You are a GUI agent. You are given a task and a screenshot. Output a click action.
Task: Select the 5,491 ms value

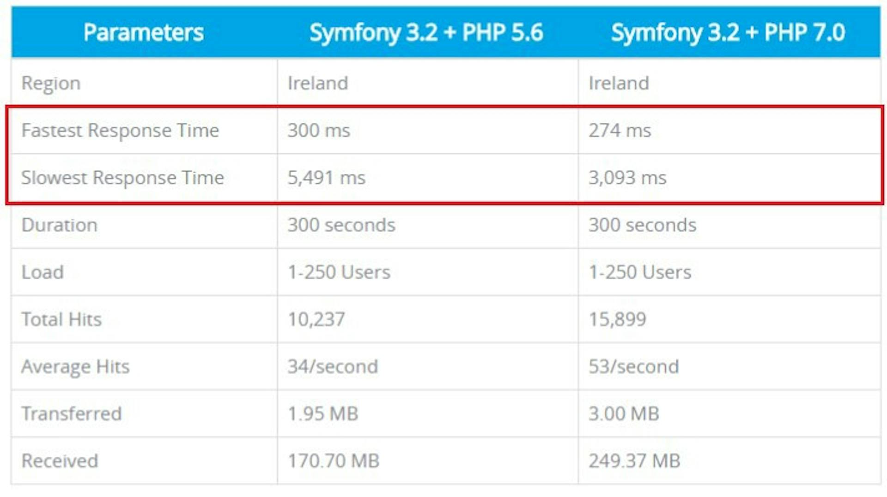pos(326,178)
